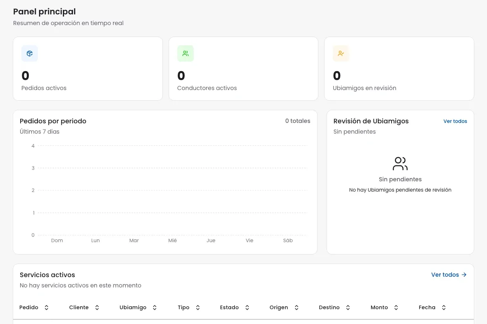Click the green users icon on Conductores activos card
Image resolution: width=487 pixels, height=324 pixels.
click(186, 53)
